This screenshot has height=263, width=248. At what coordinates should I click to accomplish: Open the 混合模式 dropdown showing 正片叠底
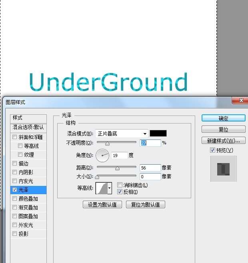(x=122, y=133)
